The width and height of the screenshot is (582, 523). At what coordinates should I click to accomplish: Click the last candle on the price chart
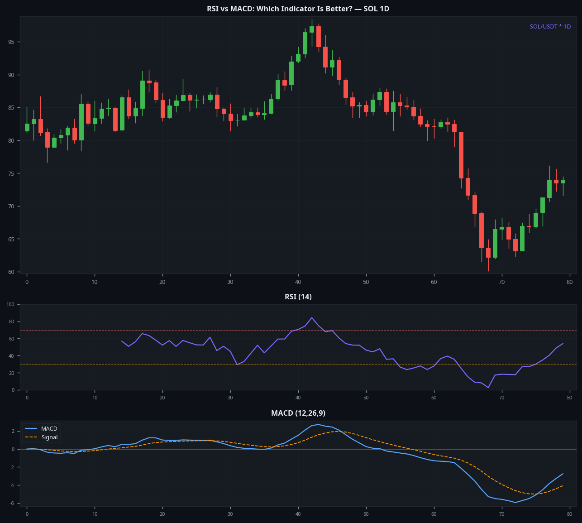[x=563, y=182]
